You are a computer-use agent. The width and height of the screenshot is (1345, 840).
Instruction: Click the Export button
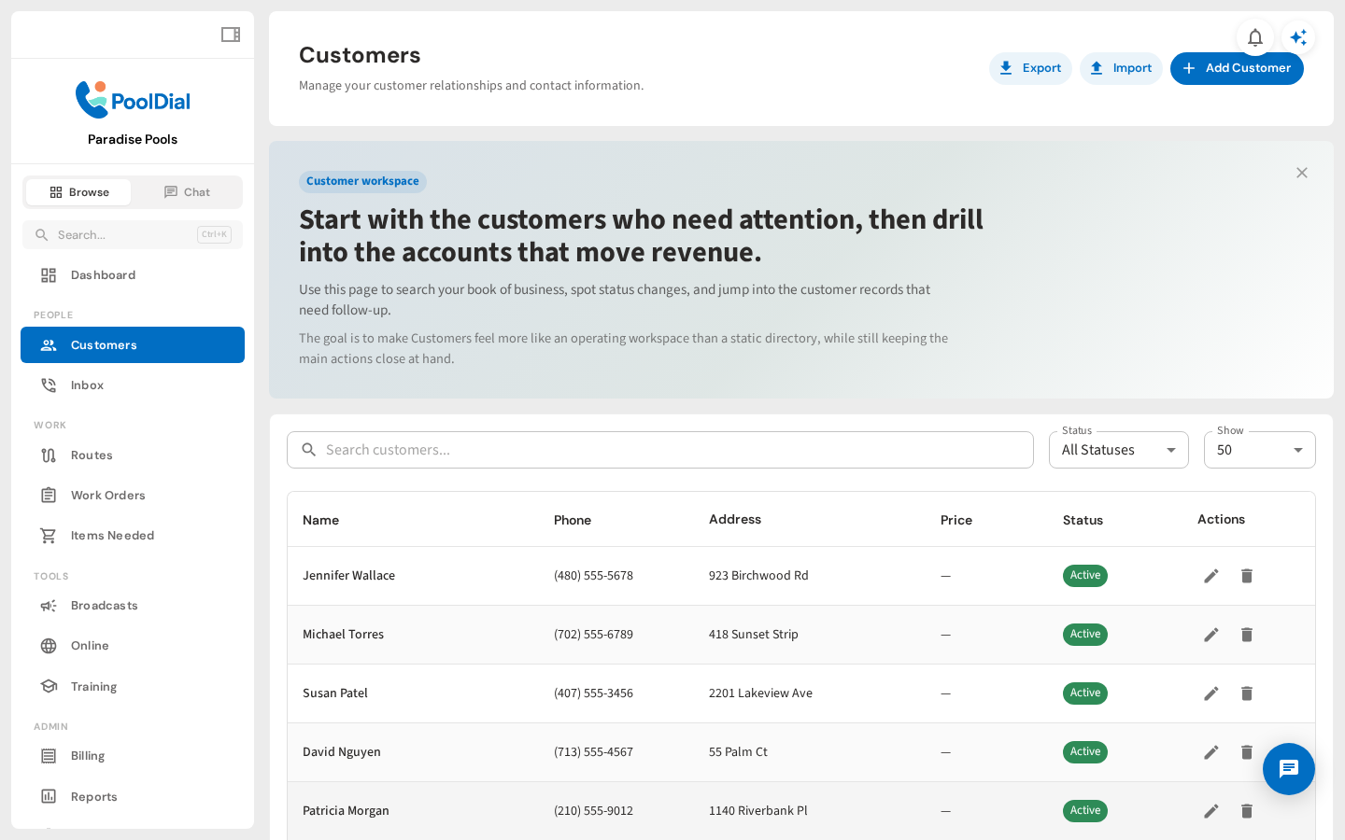coord(1030,68)
